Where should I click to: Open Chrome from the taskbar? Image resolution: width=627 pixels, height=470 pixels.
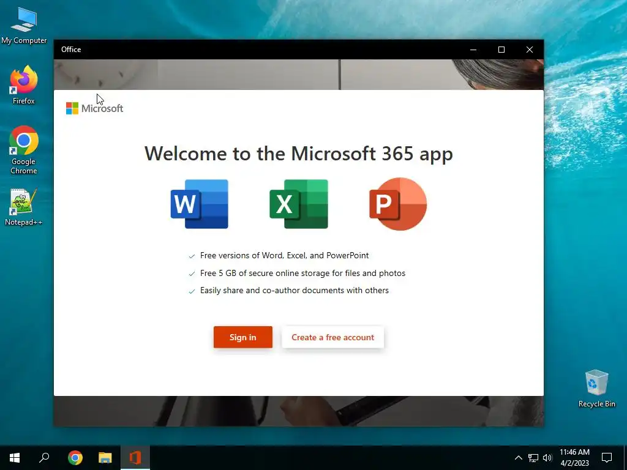coord(75,458)
